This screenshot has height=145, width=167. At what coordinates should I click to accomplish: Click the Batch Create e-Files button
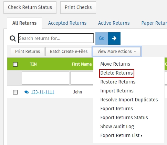click(69, 52)
